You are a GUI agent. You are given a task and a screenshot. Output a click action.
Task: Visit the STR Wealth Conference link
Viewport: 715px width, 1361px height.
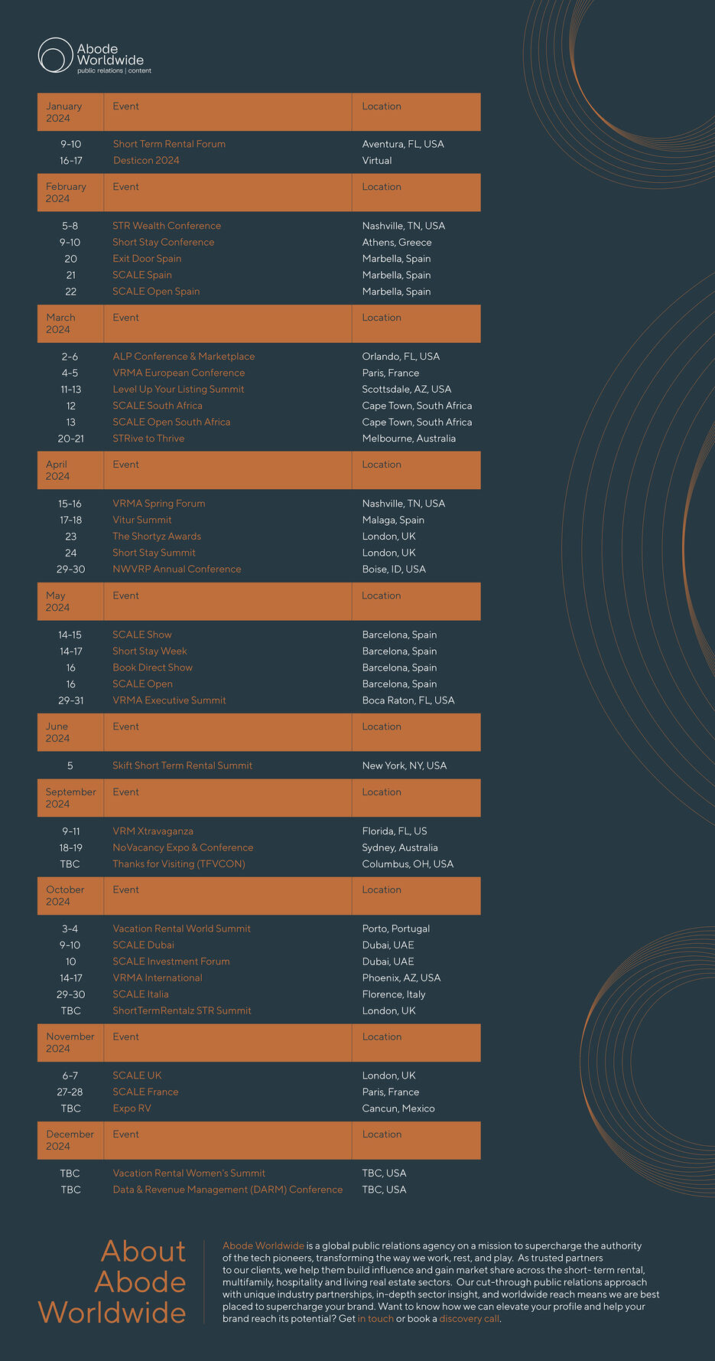pyautogui.click(x=167, y=226)
